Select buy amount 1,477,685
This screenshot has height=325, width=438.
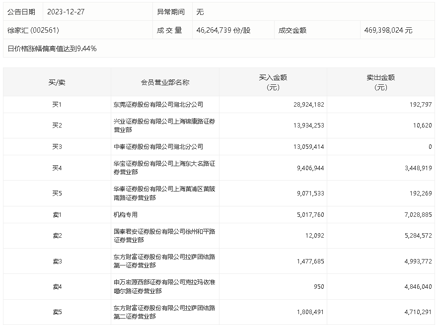[310, 261]
